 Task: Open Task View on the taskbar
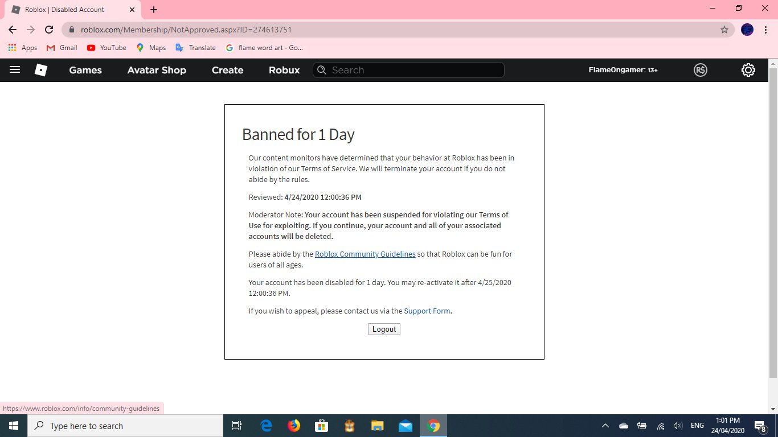(237, 426)
